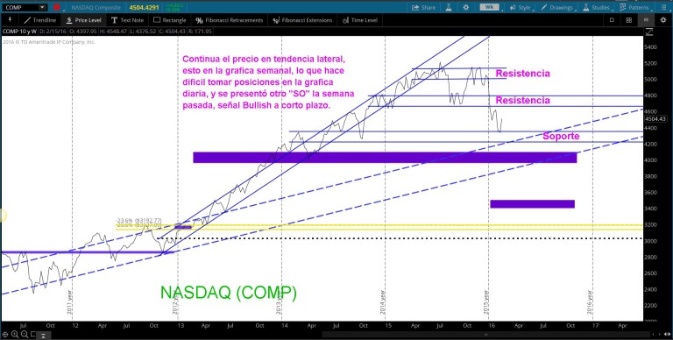Click the Soporte text note
673x340 pixels.
tap(561, 136)
